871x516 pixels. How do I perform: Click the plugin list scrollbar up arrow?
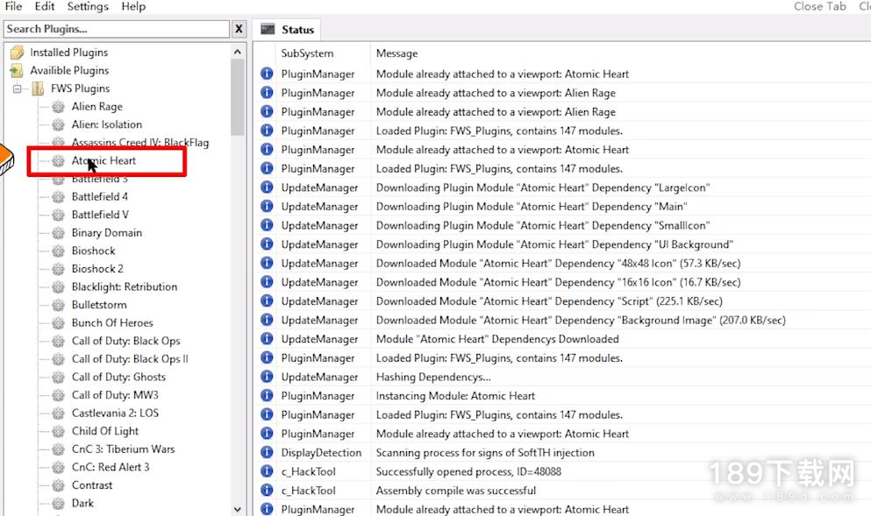pyautogui.click(x=238, y=52)
